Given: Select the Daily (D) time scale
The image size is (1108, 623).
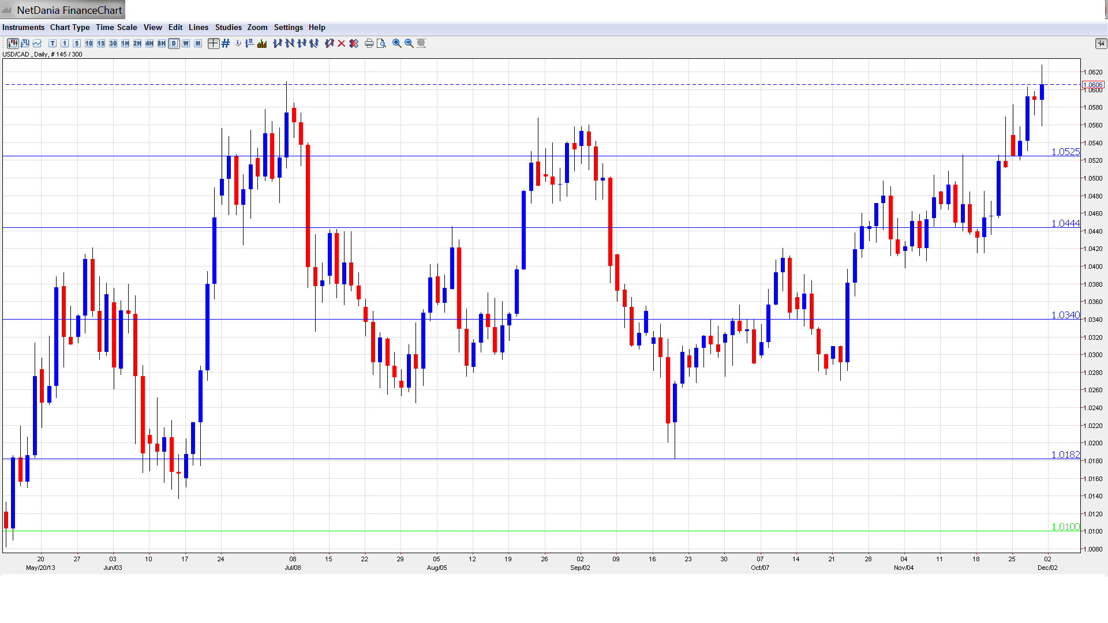Looking at the screenshot, I should point(174,43).
